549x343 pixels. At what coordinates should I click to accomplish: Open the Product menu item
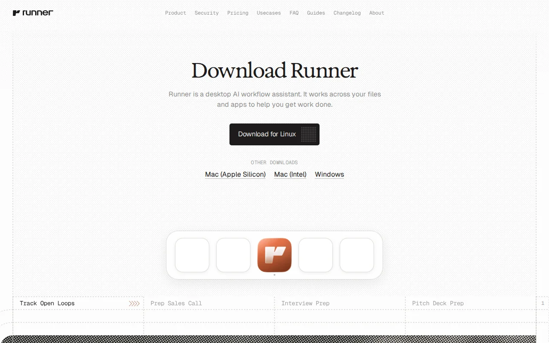176,13
